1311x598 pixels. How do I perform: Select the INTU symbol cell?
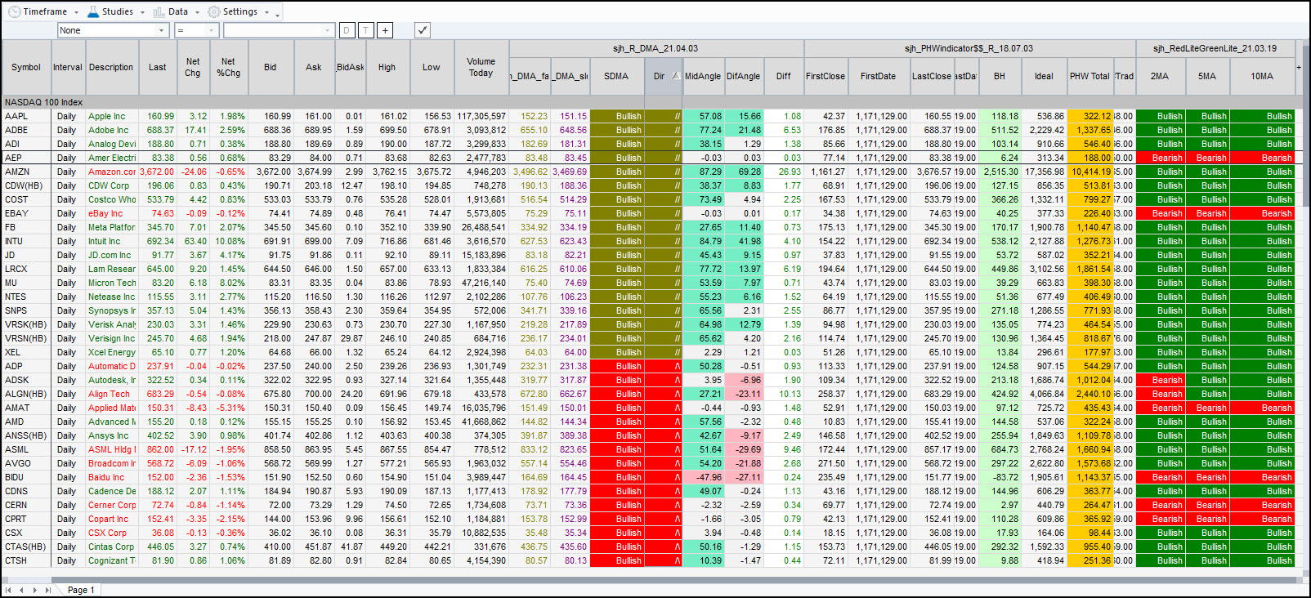pos(26,241)
